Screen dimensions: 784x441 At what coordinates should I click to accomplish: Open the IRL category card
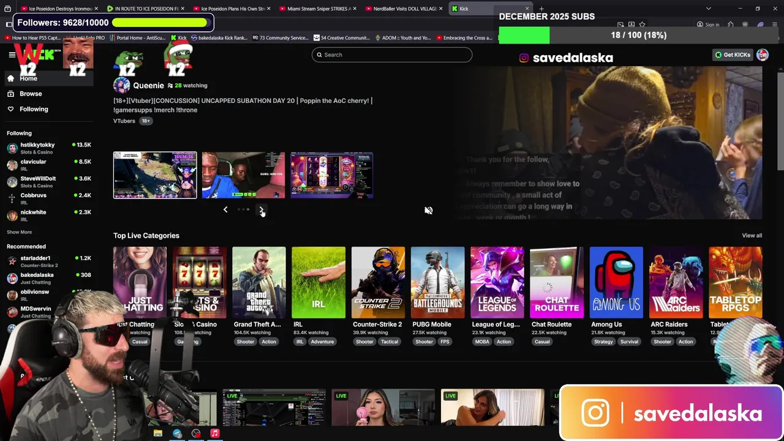tap(318, 282)
